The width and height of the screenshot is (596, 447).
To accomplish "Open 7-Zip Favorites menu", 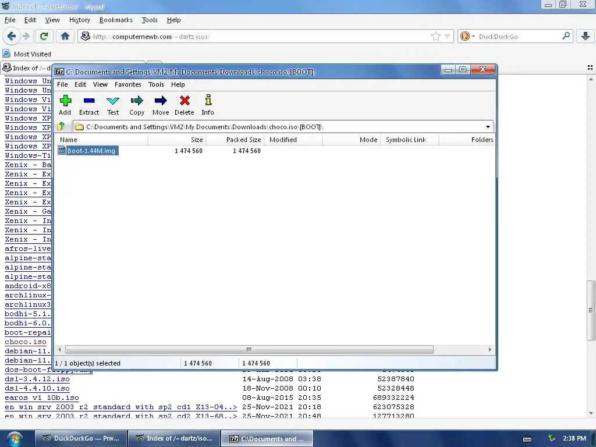I will pyautogui.click(x=127, y=84).
